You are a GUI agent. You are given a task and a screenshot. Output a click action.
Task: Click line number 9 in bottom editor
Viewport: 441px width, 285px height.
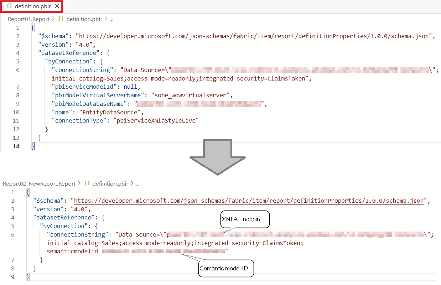pos(13,277)
